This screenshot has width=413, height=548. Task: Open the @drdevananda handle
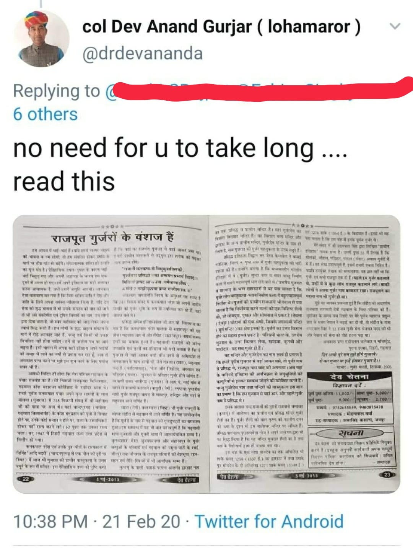click(143, 54)
